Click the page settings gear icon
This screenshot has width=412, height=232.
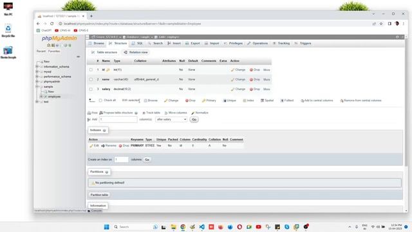[x=397, y=37]
